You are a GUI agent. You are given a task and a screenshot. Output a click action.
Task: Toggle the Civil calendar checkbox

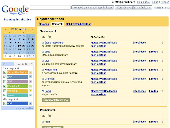point(5,82)
